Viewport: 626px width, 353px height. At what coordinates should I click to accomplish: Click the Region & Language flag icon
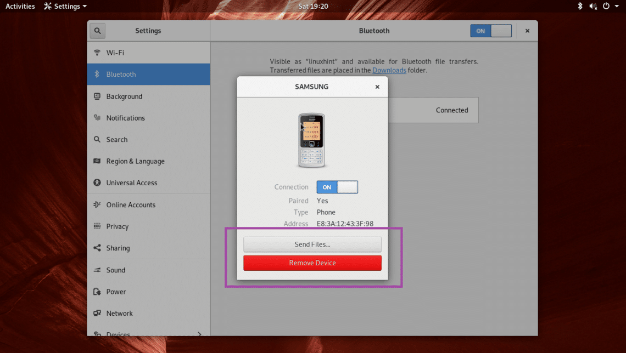click(97, 161)
